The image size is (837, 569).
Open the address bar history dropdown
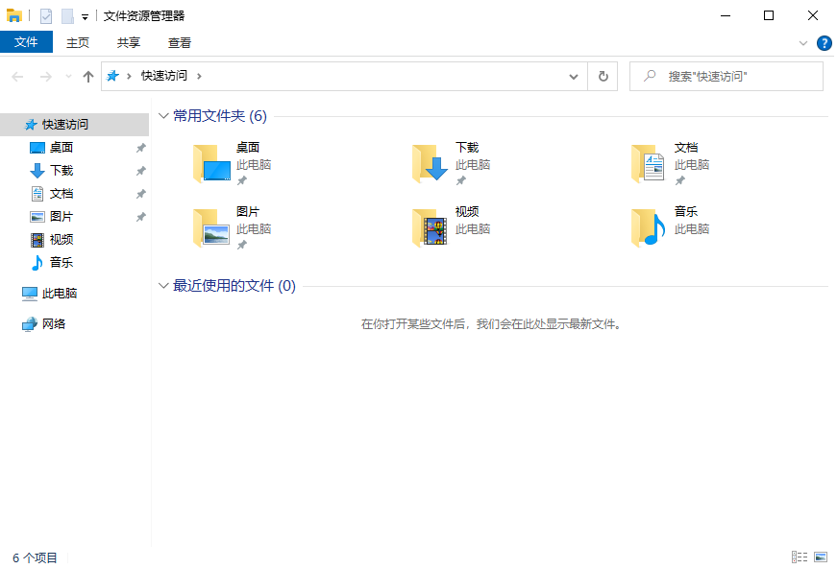(x=574, y=77)
